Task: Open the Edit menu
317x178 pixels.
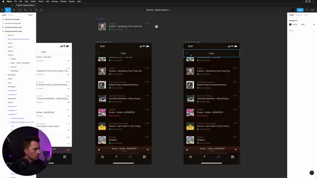Action: click(21, 1)
